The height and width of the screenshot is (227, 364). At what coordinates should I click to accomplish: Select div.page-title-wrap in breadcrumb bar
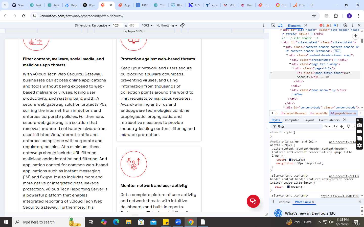point(293,113)
